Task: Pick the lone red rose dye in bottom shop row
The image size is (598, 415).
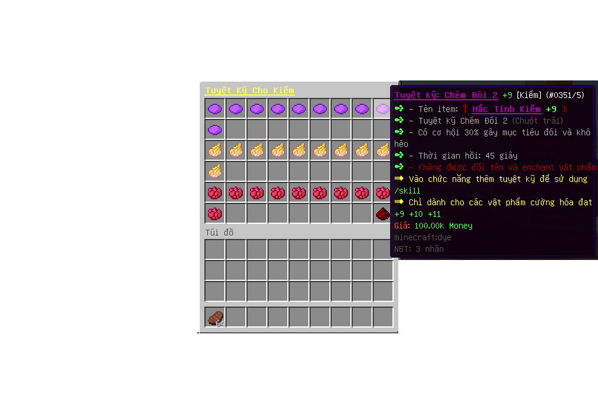Action: click(x=215, y=213)
